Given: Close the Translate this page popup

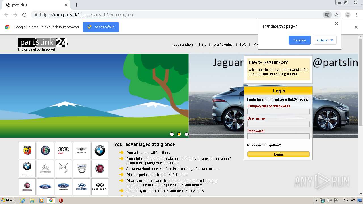Looking at the screenshot, I should [337, 24].
